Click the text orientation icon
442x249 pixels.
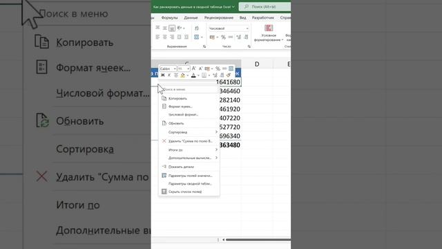[179, 28]
